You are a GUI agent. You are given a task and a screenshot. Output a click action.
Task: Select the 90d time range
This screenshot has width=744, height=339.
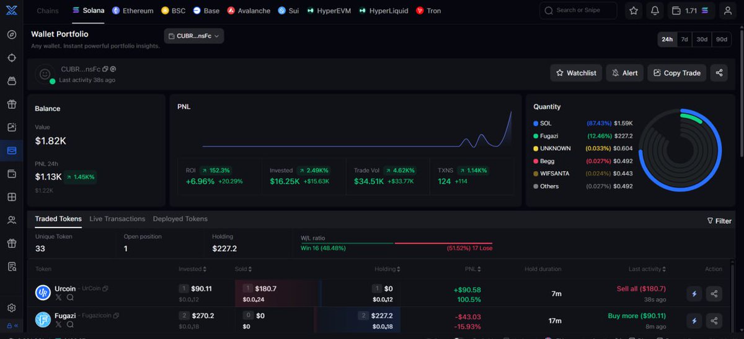(x=722, y=39)
